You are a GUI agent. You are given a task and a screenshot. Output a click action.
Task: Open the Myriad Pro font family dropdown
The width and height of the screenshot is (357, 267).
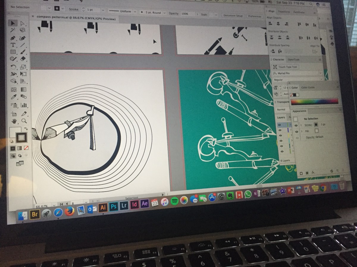(297, 73)
